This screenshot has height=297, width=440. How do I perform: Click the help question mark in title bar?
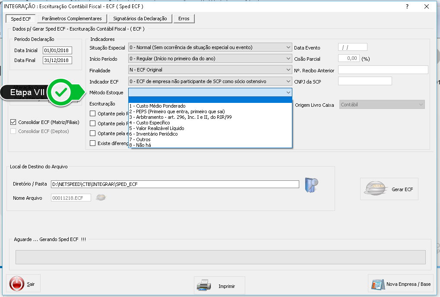point(407,6)
